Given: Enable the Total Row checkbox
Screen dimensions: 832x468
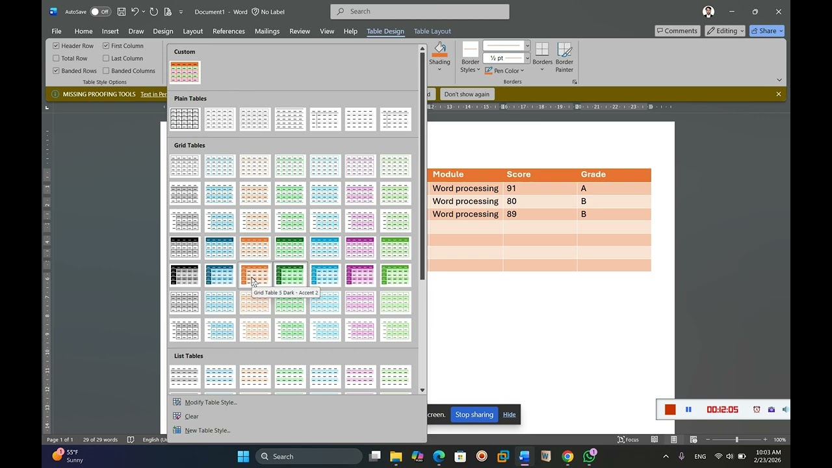Looking at the screenshot, I should pos(56,58).
